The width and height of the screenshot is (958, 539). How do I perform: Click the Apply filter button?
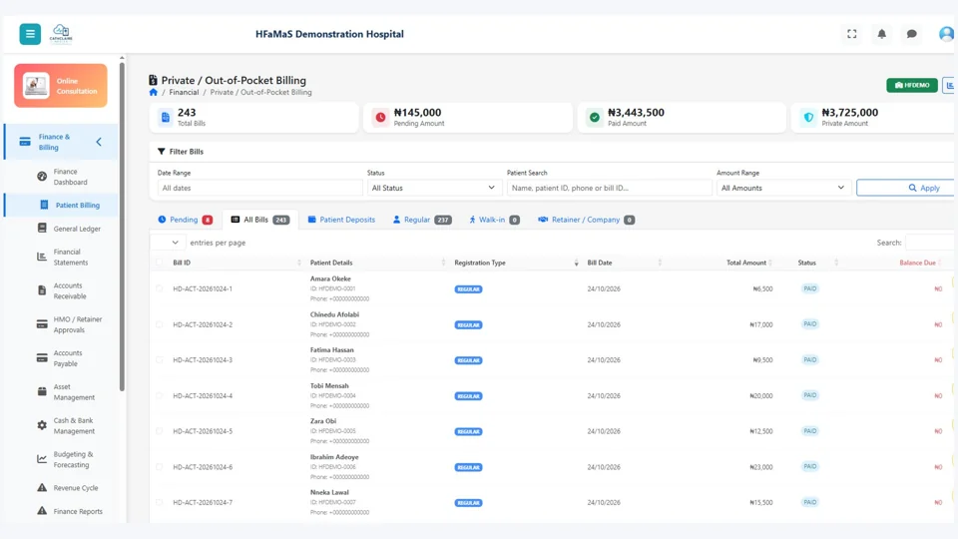[907, 189]
